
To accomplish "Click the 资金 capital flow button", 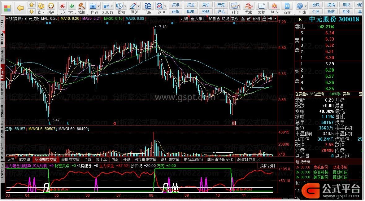I will (x=190, y=5).
